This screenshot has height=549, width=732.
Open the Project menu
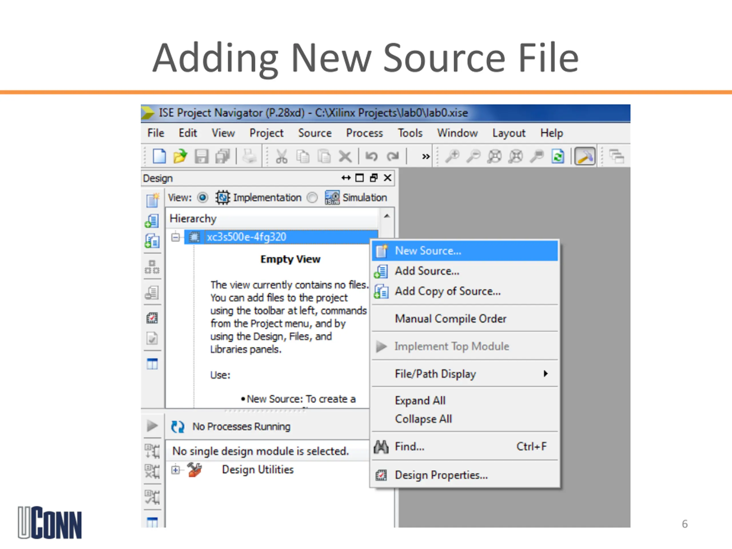266,133
